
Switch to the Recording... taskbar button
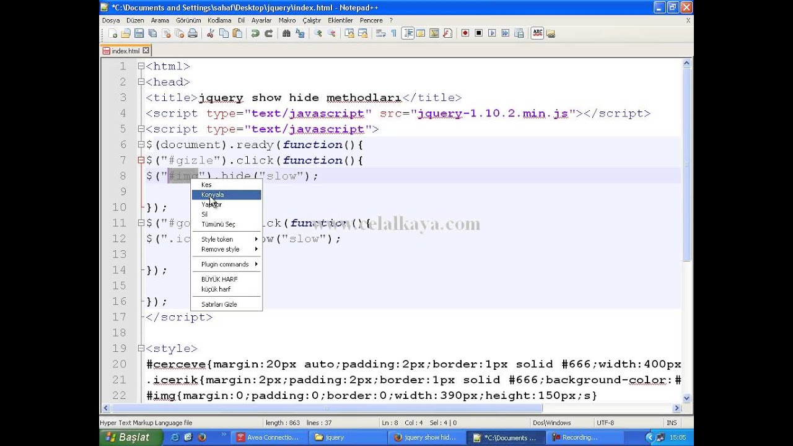[584, 437]
